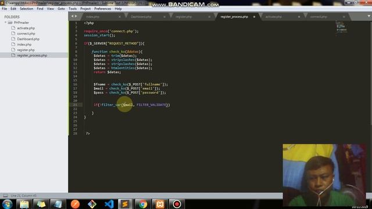
Task: Open the Find menu
Action: [x=40, y=9]
